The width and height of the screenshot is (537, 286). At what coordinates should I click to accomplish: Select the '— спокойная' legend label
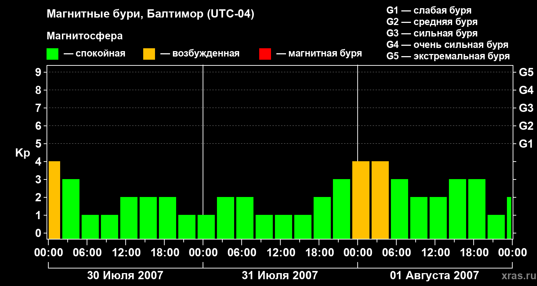coord(95,54)
